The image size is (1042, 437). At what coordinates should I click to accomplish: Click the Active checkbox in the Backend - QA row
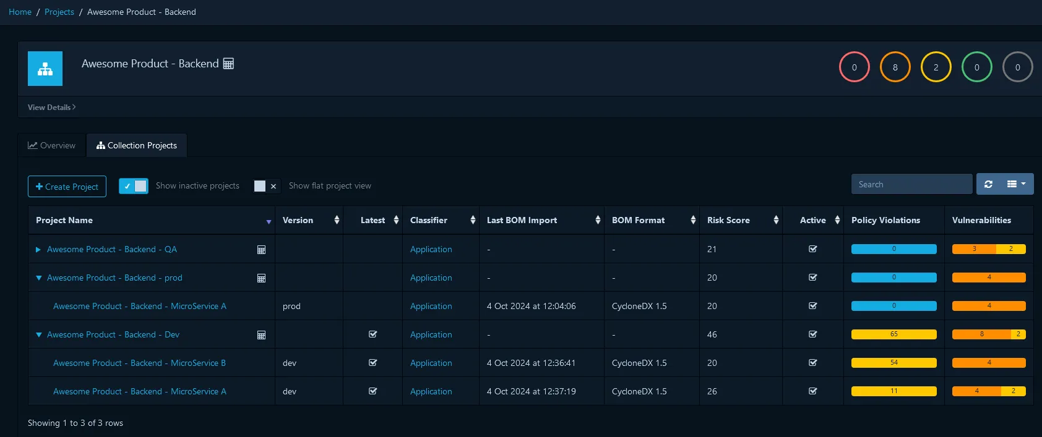(813, 249)
